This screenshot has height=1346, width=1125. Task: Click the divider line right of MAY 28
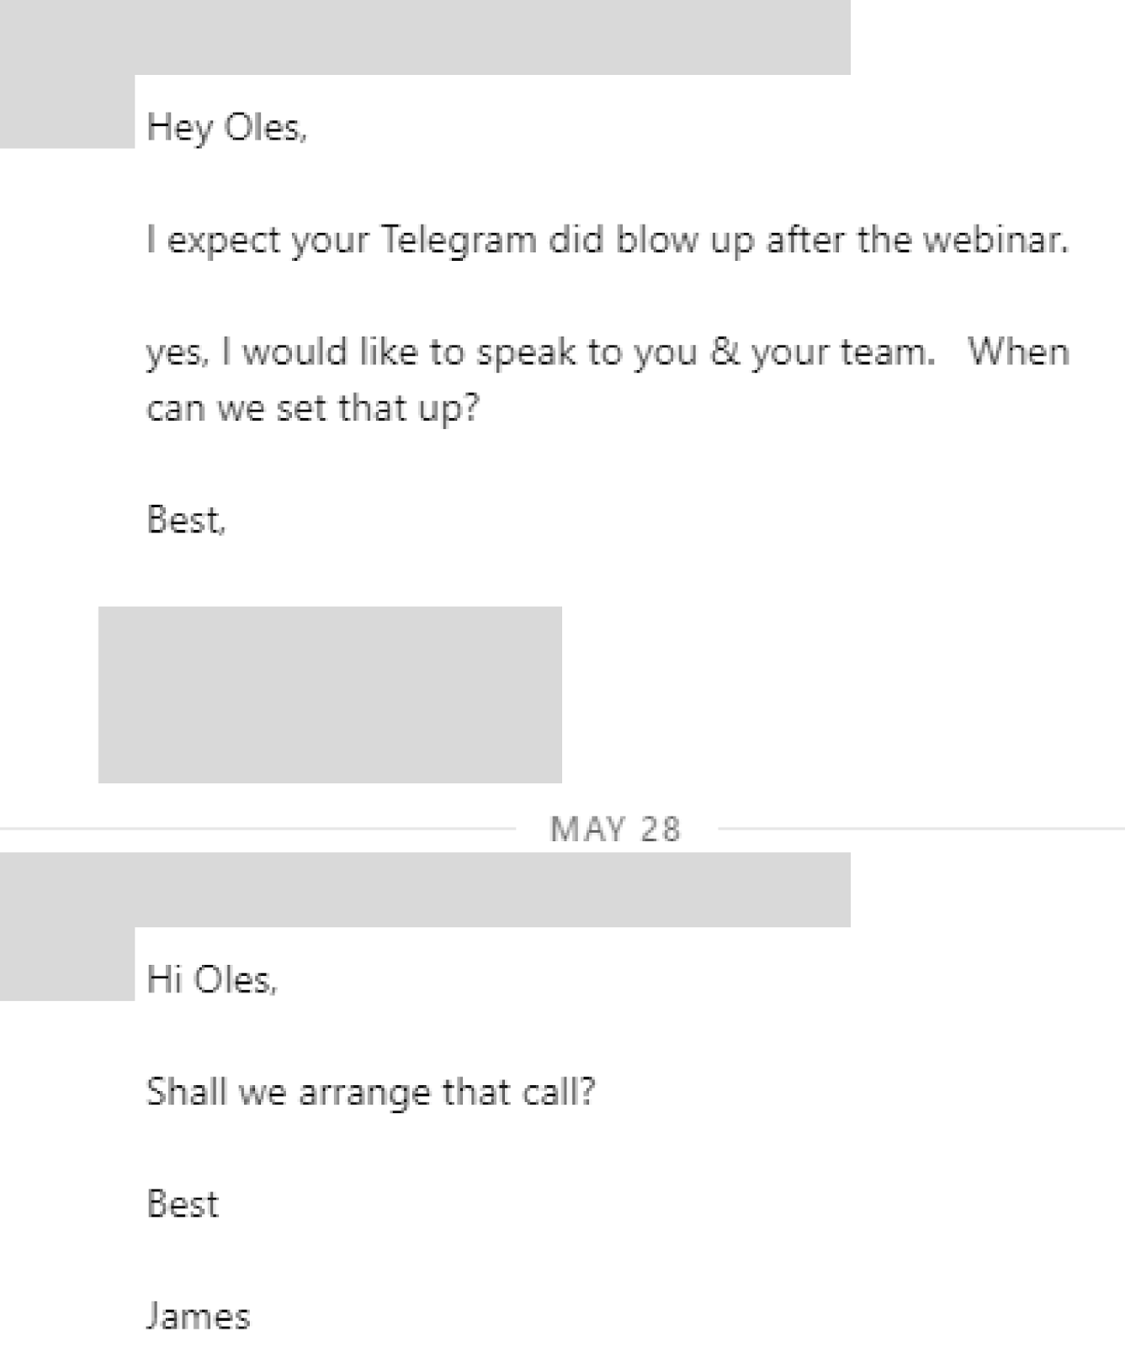pyautogui.click(x=921, y=829)
